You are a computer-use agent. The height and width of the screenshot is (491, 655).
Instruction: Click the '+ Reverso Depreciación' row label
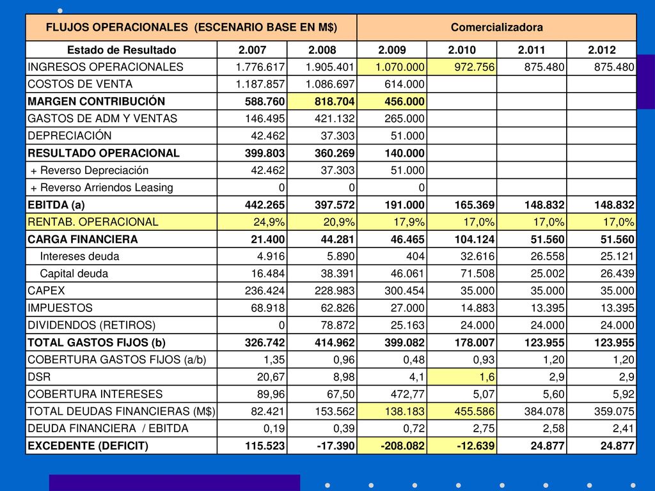(90, 170)
